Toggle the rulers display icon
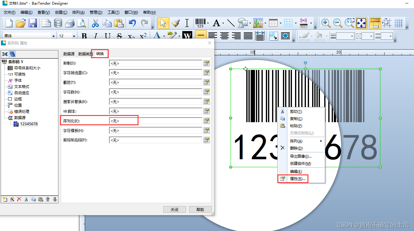The height and width of the screenshot is (231, 414). tap(375, 23)
